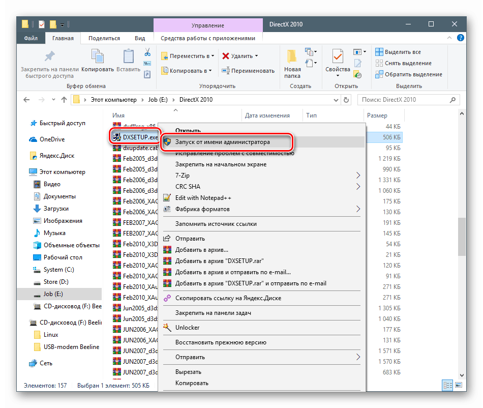Go back with the left arrow
The image size is (483, 408).
coord(26,100)
